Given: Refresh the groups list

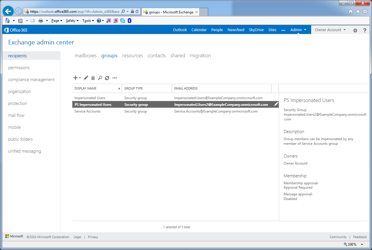Looking at the screenshot, I should (107, 78).
